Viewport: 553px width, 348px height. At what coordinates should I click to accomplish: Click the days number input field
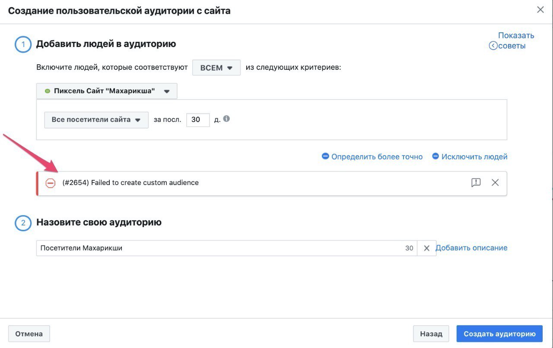tap(197, 120)
